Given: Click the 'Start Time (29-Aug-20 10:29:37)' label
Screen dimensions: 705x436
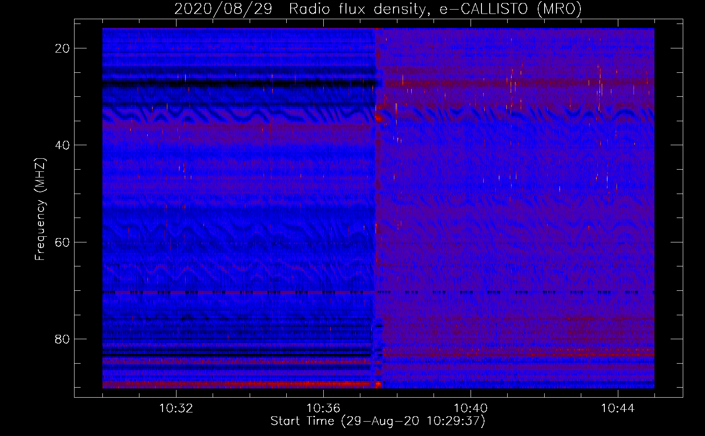Looking at the screenshot, I should tap(378, 421).
